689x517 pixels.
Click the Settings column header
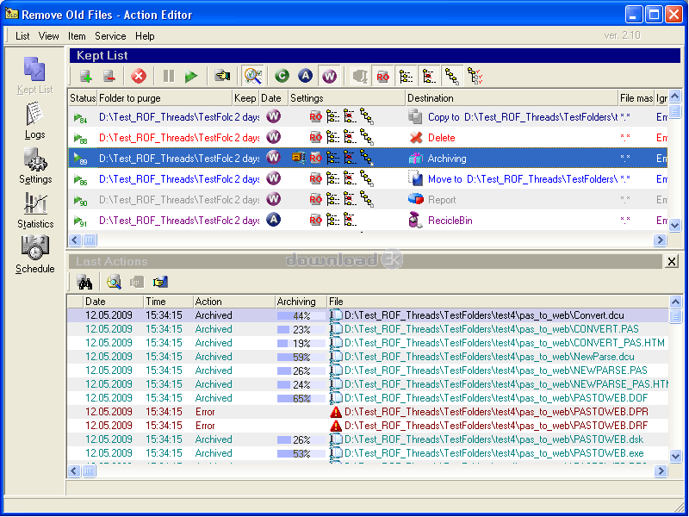pos(347,98)
